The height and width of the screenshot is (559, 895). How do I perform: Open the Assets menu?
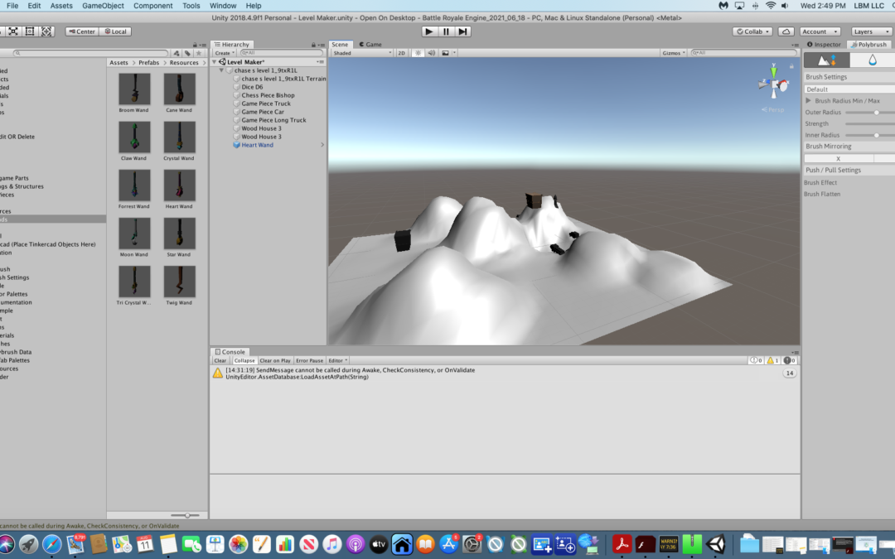tap(61, 6)
